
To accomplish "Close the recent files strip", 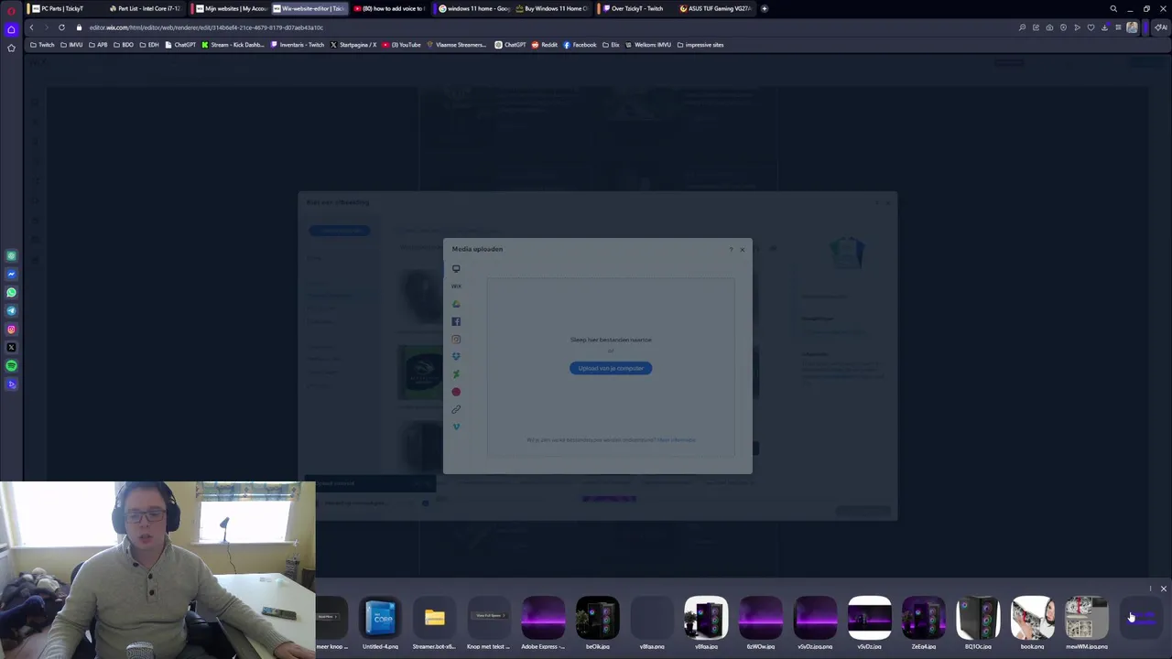I will coord(1163,589).
